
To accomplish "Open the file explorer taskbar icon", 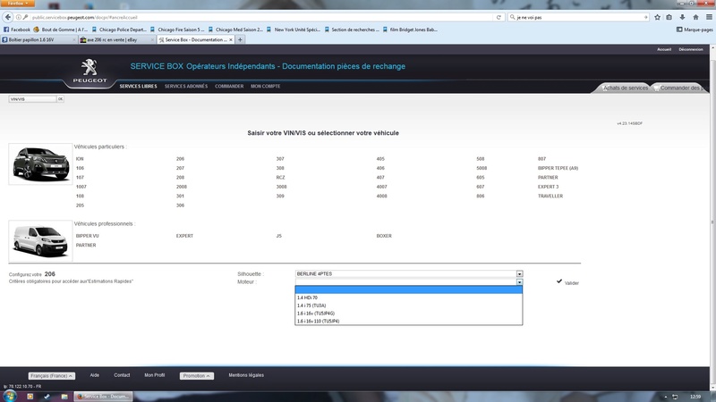I will [64, 397].
